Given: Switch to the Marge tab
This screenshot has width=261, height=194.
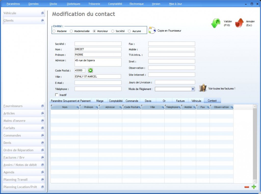Looking at the screenshot, I should [100, 101].
